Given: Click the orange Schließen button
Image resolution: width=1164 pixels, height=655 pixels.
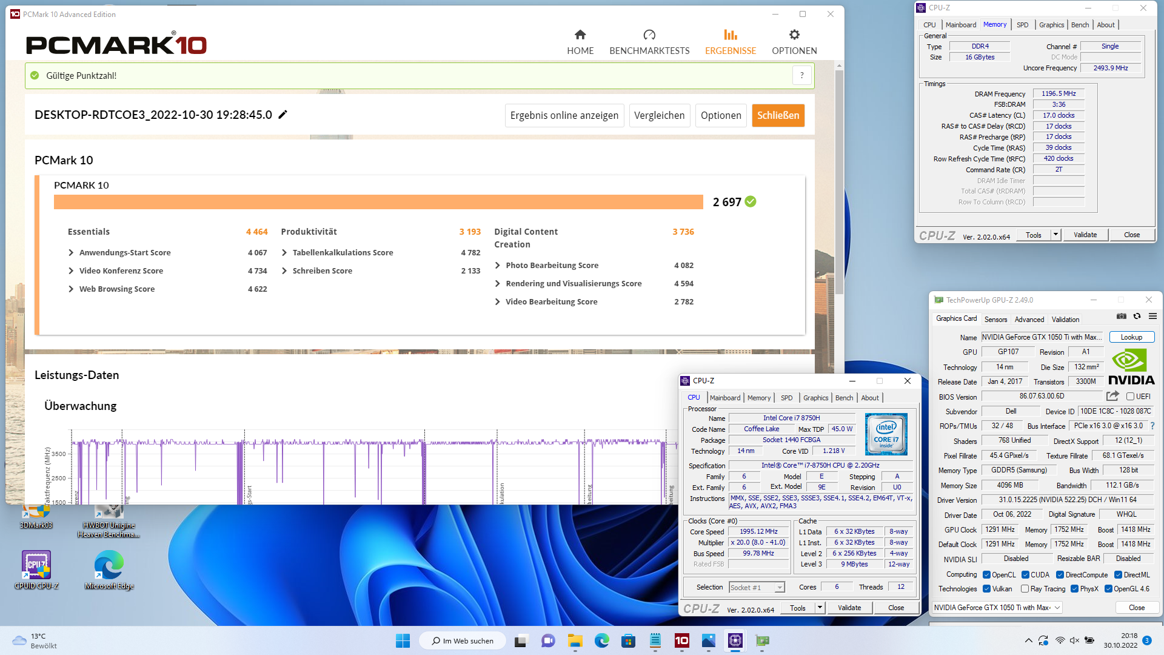Looking at the screenshot, I should tap(778, 115).
